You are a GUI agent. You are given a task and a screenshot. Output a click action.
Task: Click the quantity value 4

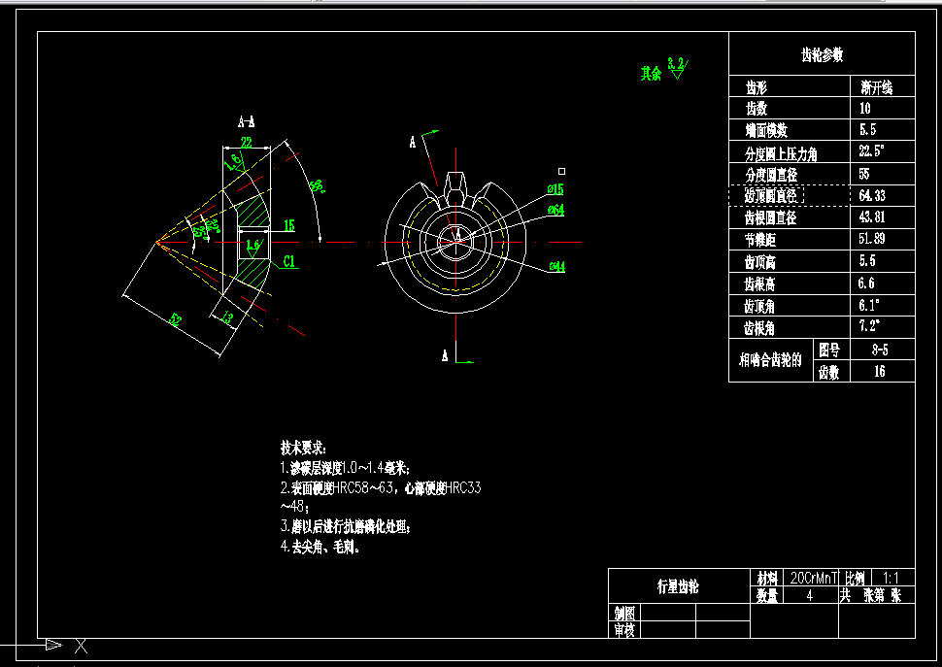point(809,595)
